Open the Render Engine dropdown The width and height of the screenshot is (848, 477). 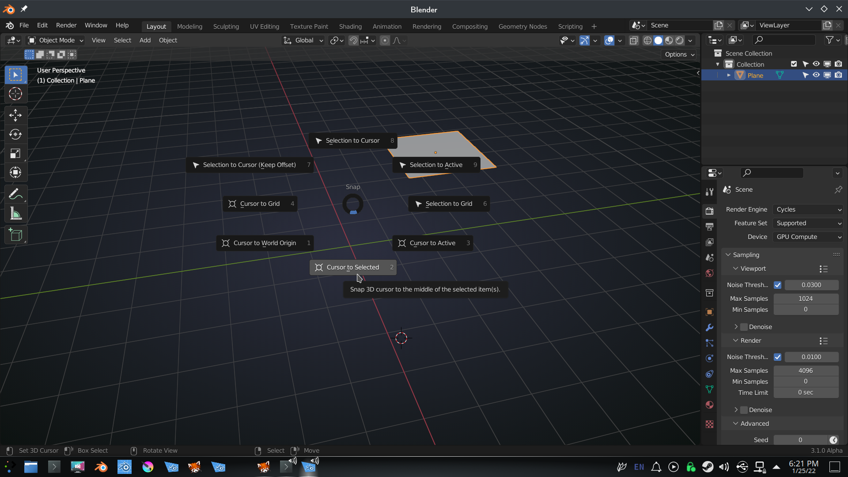click(808, 209)
